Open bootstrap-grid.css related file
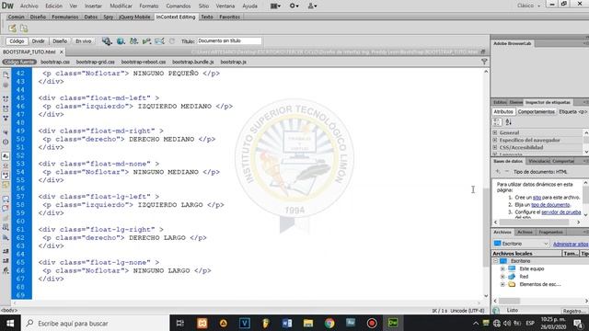This screenshot has height=331, width=589. (x=96, y=62)
